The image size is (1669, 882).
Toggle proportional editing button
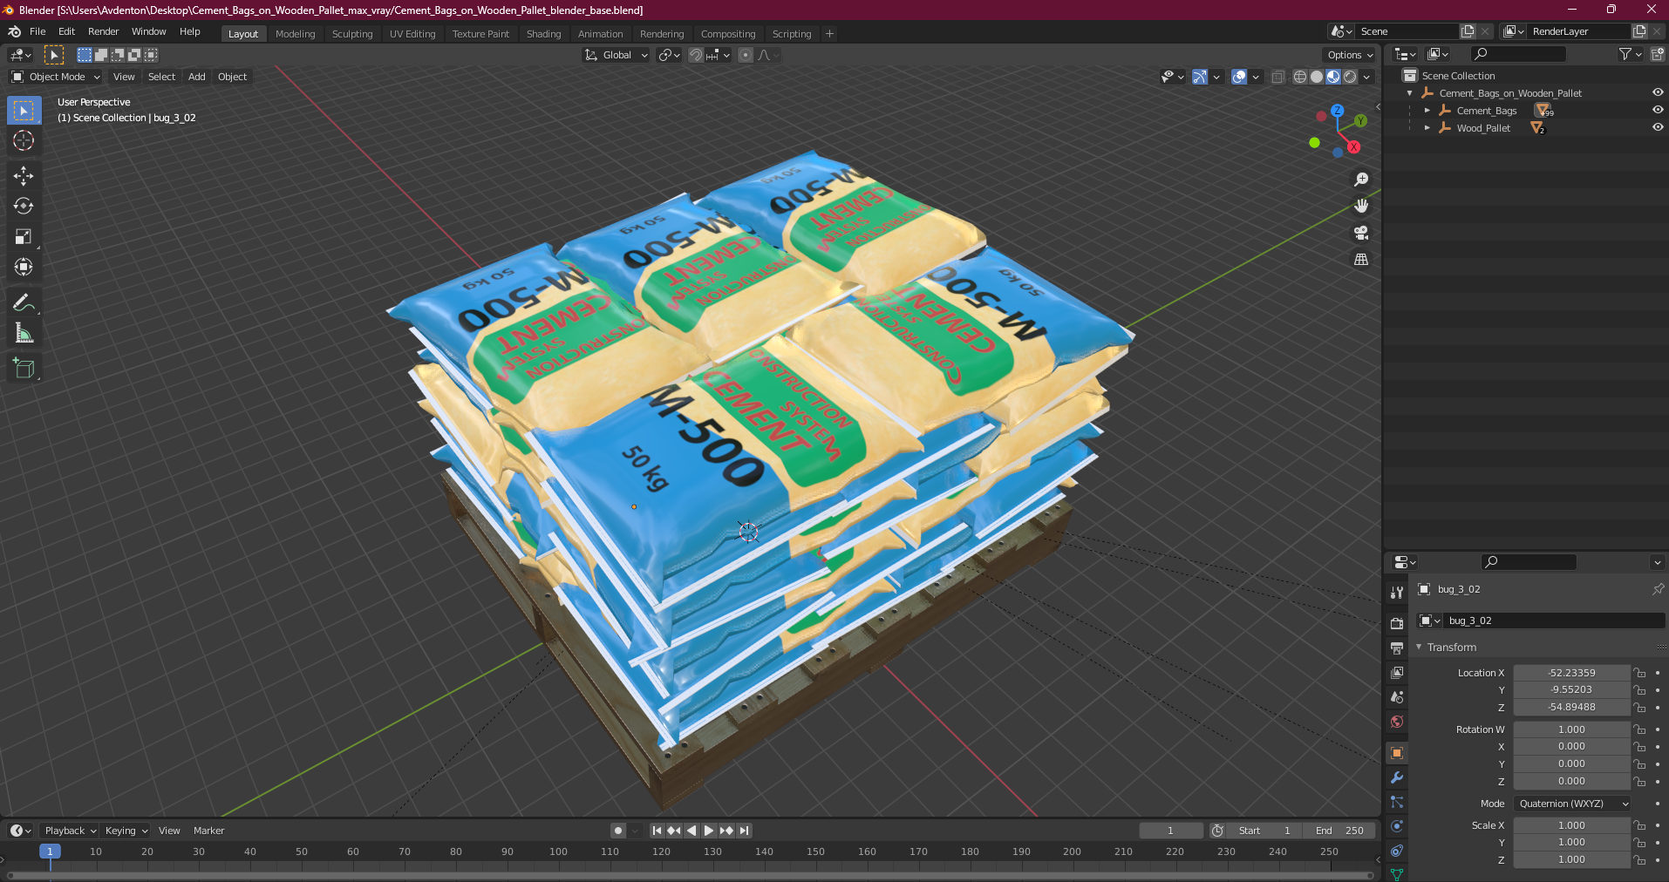[746, 55]
